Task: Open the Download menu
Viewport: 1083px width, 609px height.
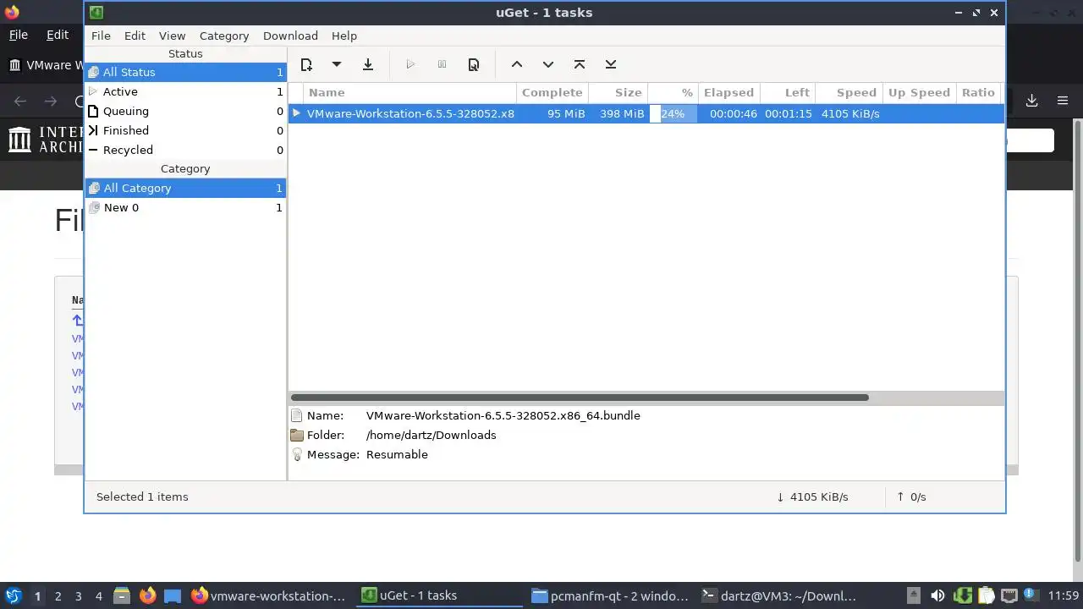Action: coord(290,36)
